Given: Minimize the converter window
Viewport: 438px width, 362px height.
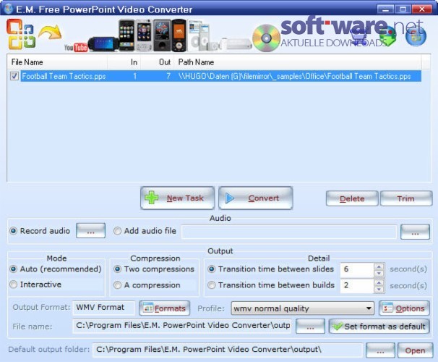Looking at the screenshot, I should [x=386, y=9].
